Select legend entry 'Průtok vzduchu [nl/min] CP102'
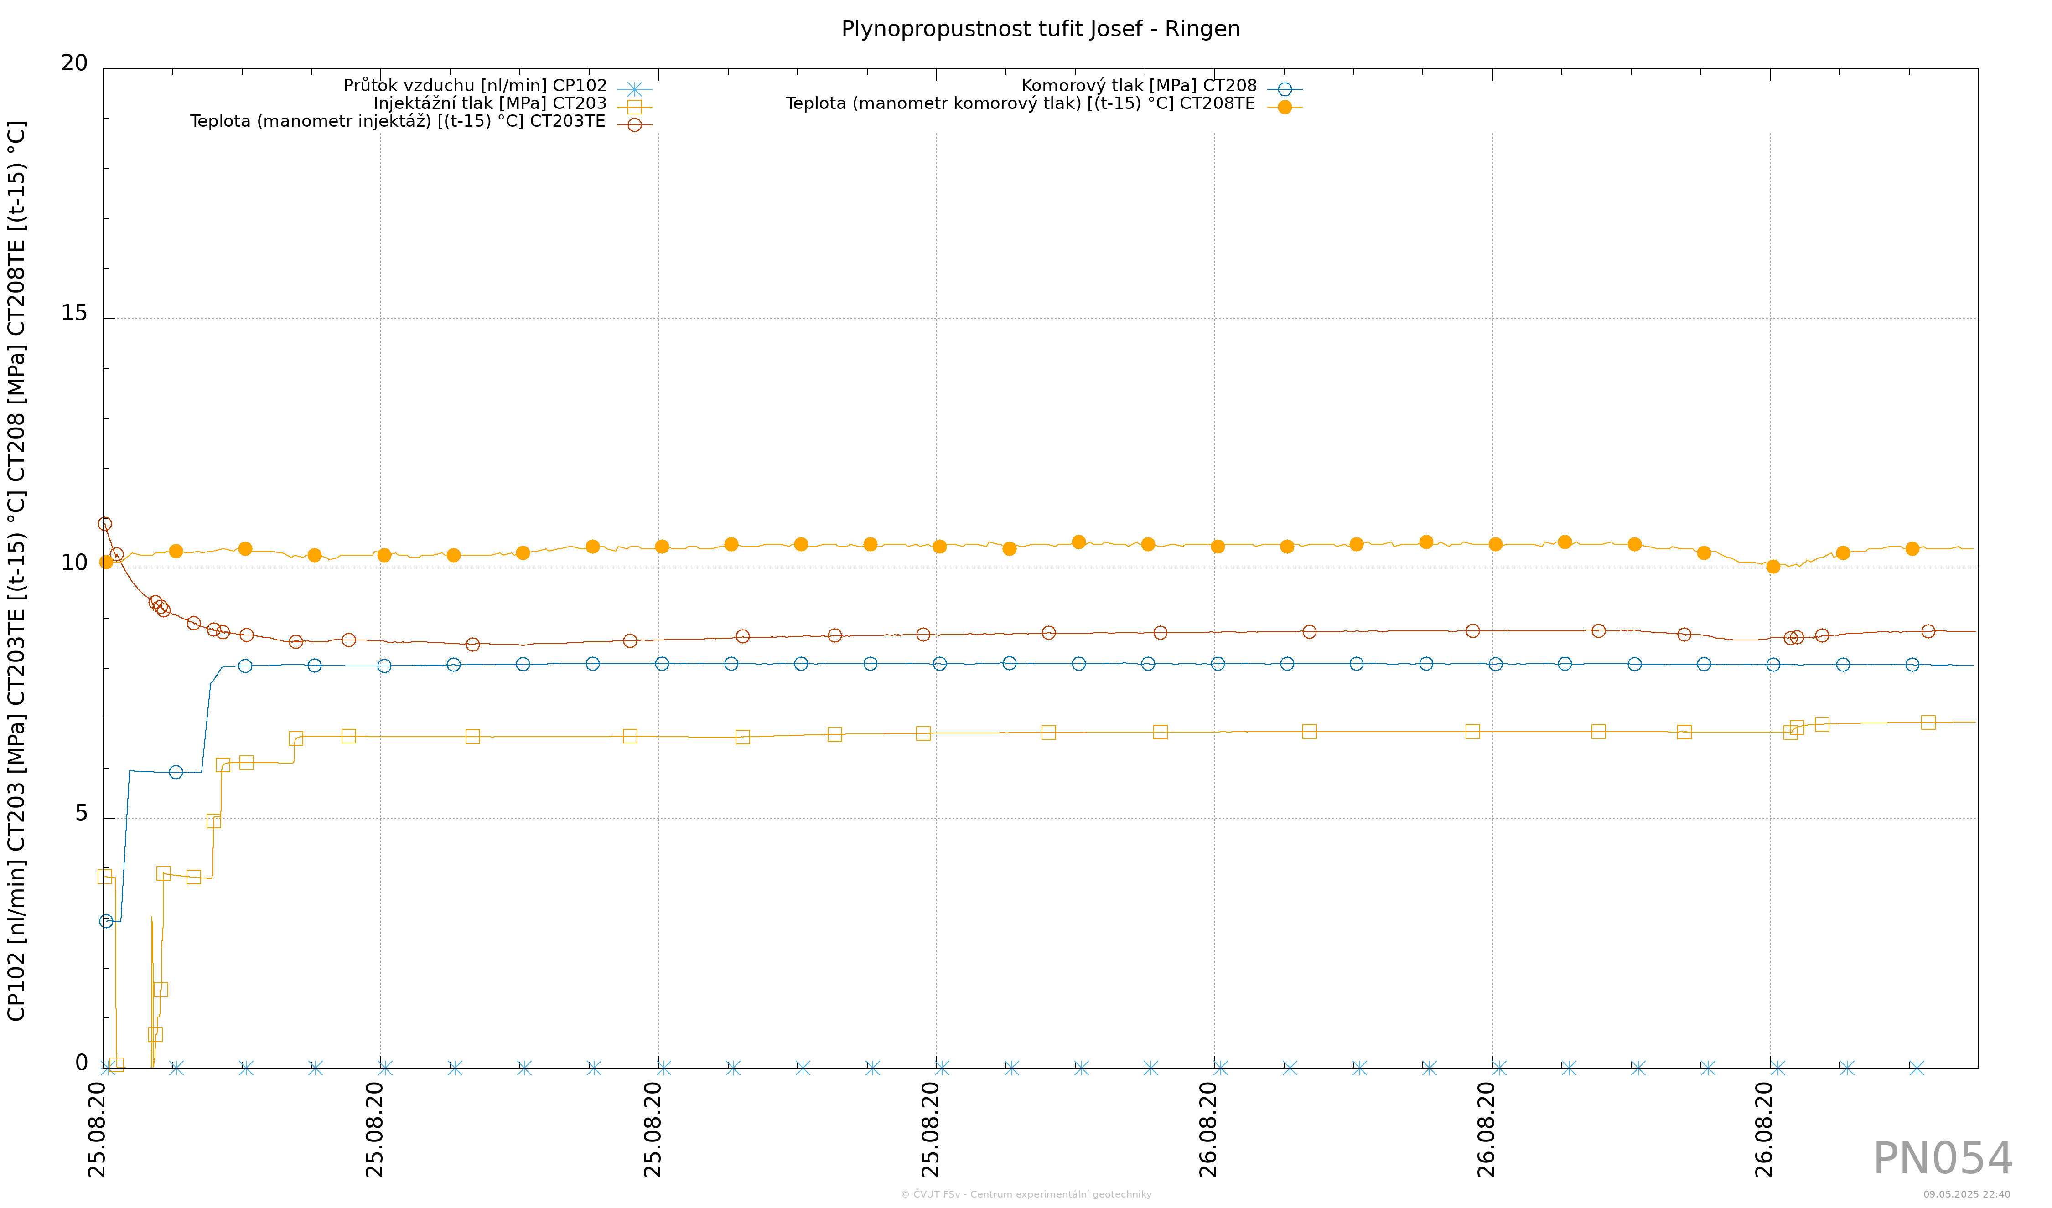 (x=475, y=86)
